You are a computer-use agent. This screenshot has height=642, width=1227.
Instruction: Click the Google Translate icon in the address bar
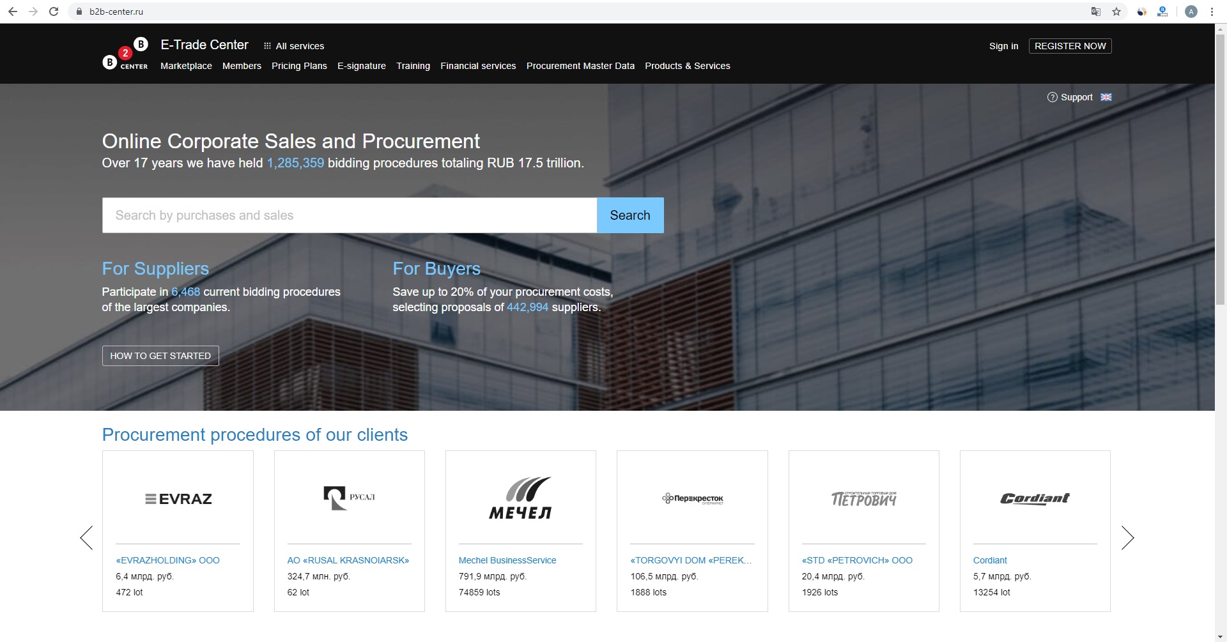tap(1096, 11)
